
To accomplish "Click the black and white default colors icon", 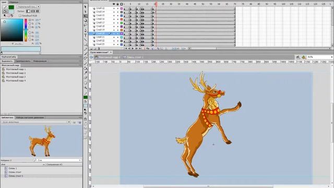I will point(5,16).
